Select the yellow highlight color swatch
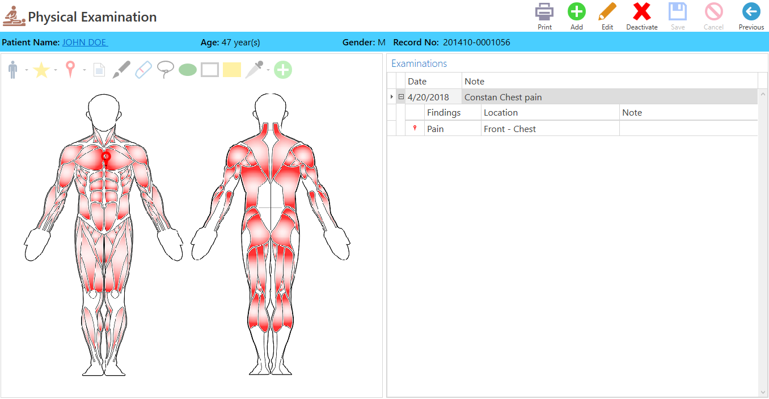This screenshot has height=399, width=769. coord(231,69)
